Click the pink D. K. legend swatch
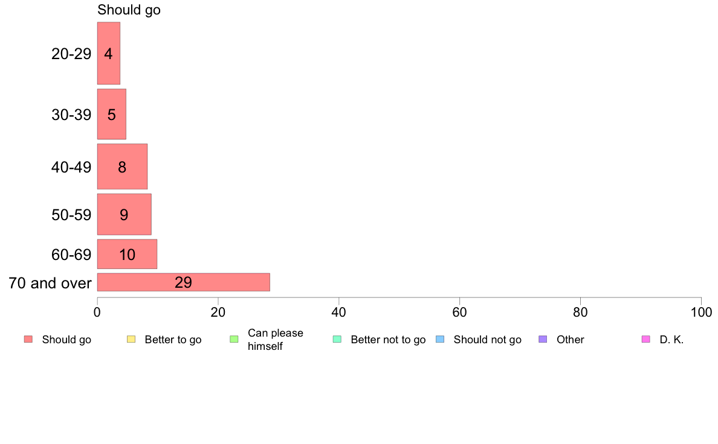 click(646, 339)
